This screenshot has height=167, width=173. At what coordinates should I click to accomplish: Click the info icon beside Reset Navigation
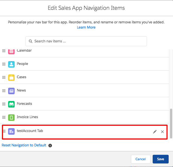(x=50, y=146)
